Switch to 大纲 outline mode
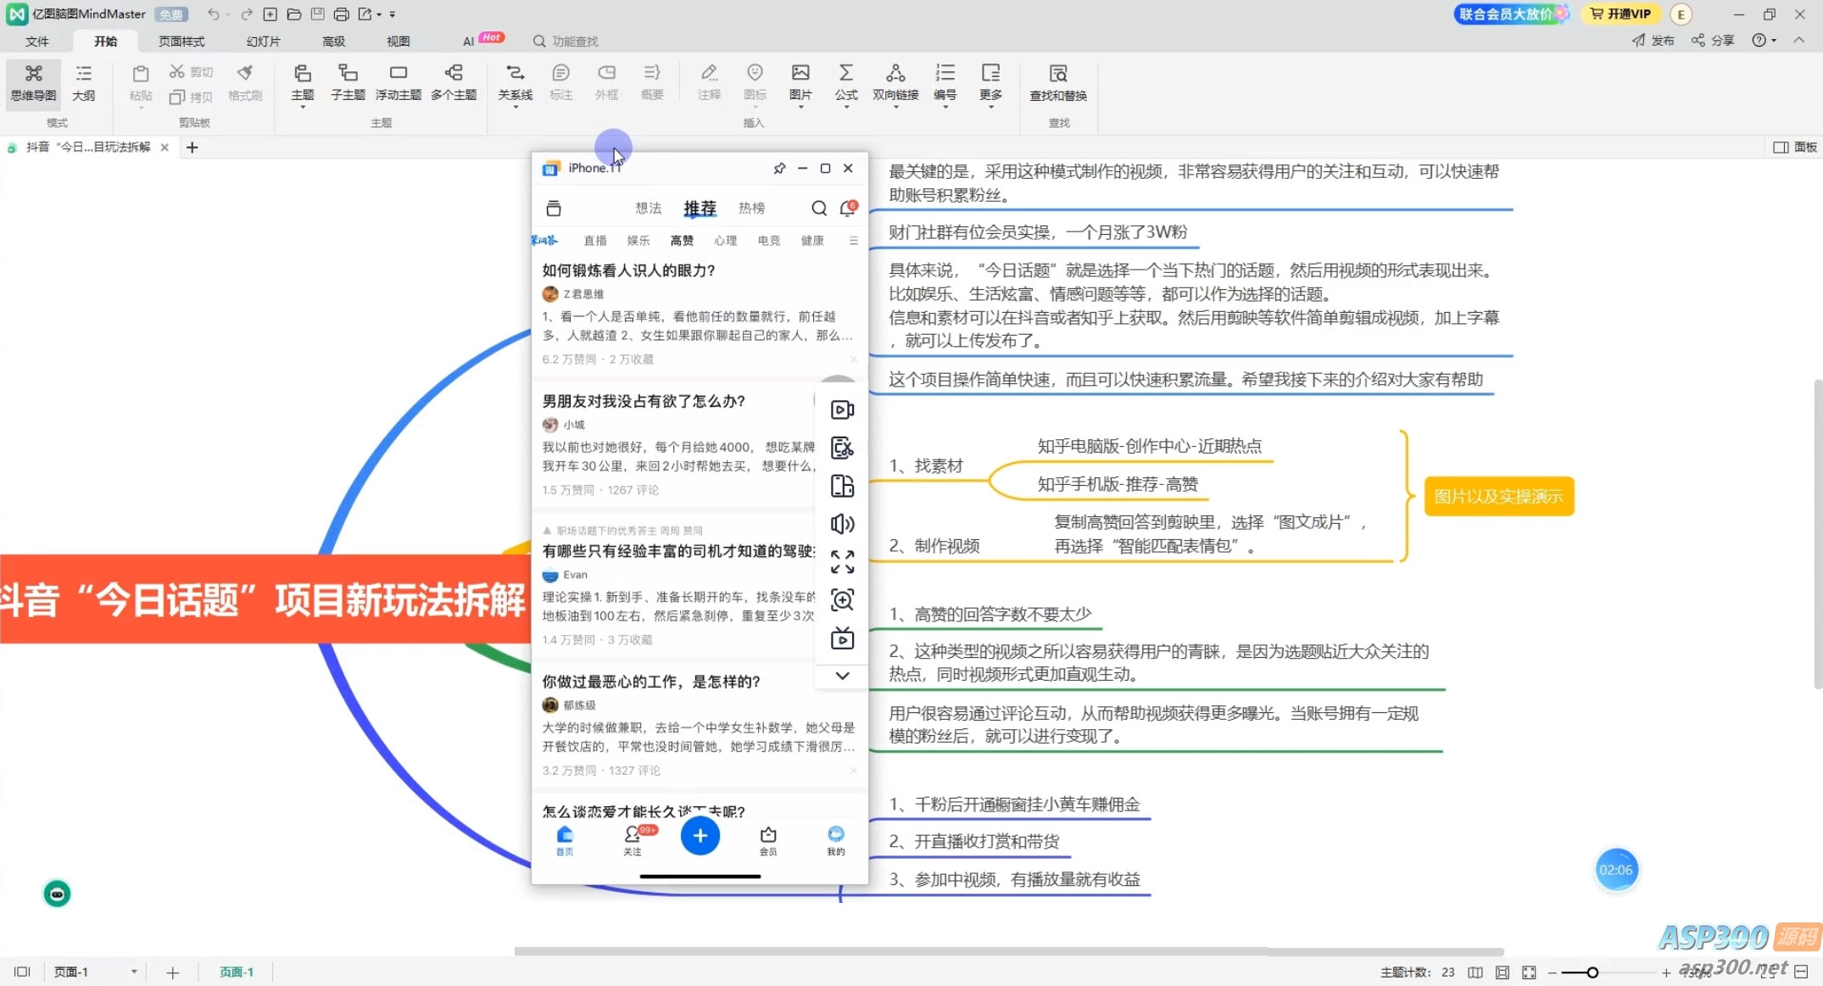Viewport: 1823px width, 986px height. [83, 82]
